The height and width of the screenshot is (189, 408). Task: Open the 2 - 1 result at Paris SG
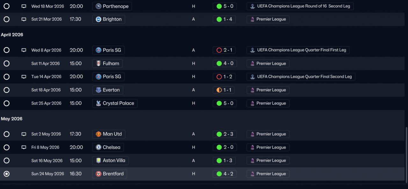225,50
